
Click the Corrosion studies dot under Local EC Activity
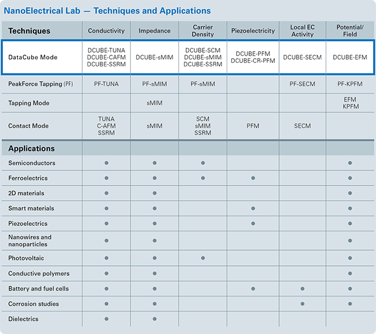[303, 304]
